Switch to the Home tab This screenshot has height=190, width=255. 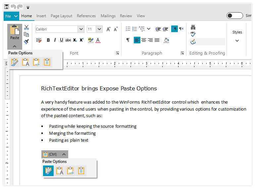tap(26, 16)
